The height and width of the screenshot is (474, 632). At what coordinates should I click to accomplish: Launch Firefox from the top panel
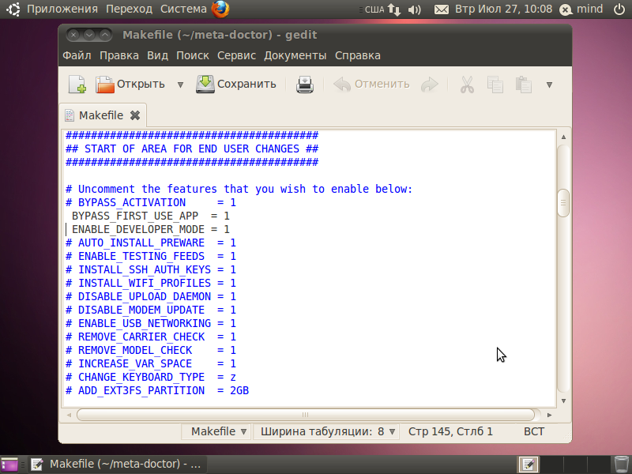pyautogui.click(x=220, y=9)
